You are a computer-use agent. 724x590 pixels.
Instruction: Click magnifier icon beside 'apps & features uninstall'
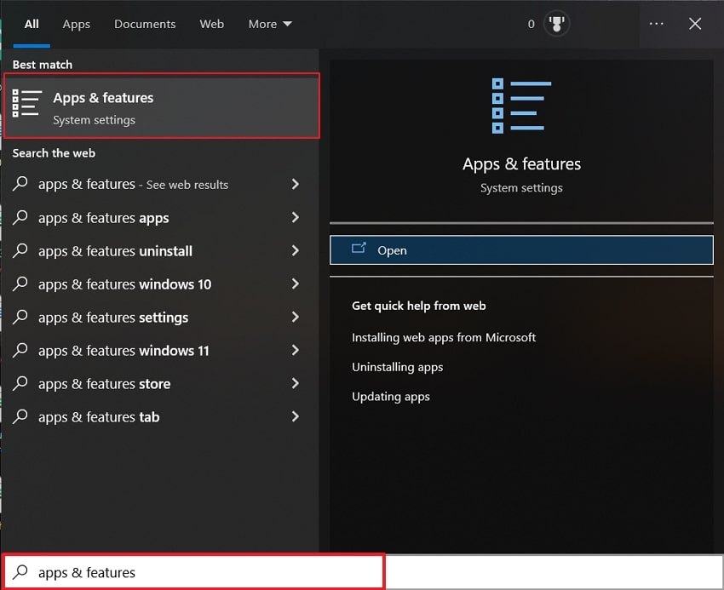coord(20,250)
